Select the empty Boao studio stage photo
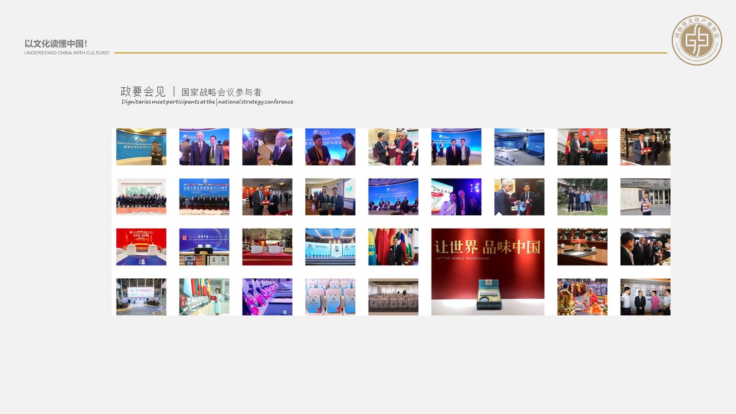The width and height of the screenshot is (736, 414). tap(519, 147)
